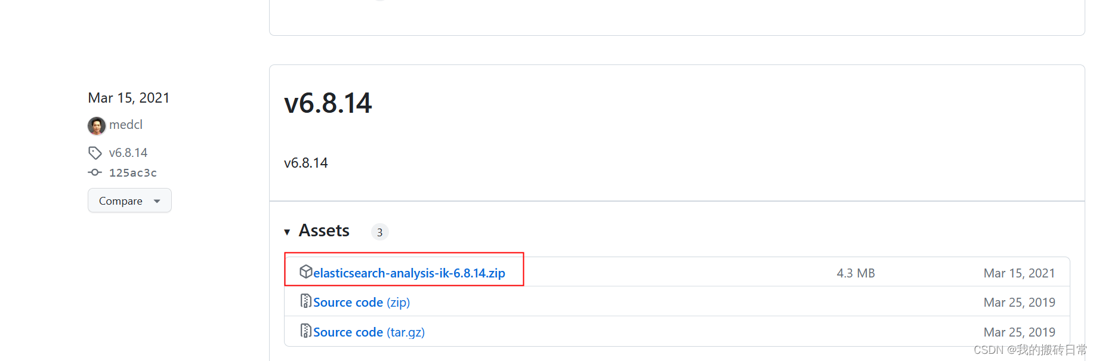Expand the Compare branch selector

[156, 201]
